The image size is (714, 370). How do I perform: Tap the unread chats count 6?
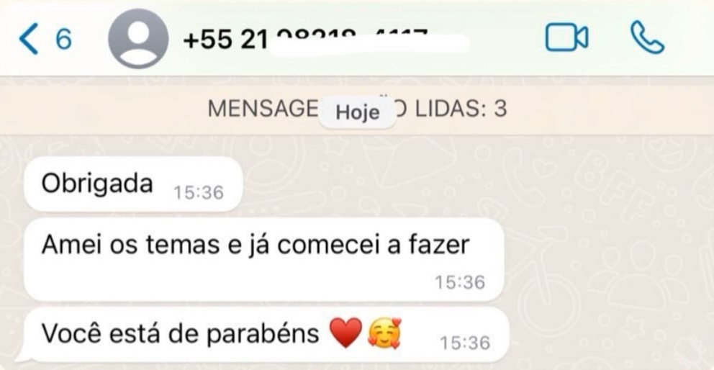63,39
